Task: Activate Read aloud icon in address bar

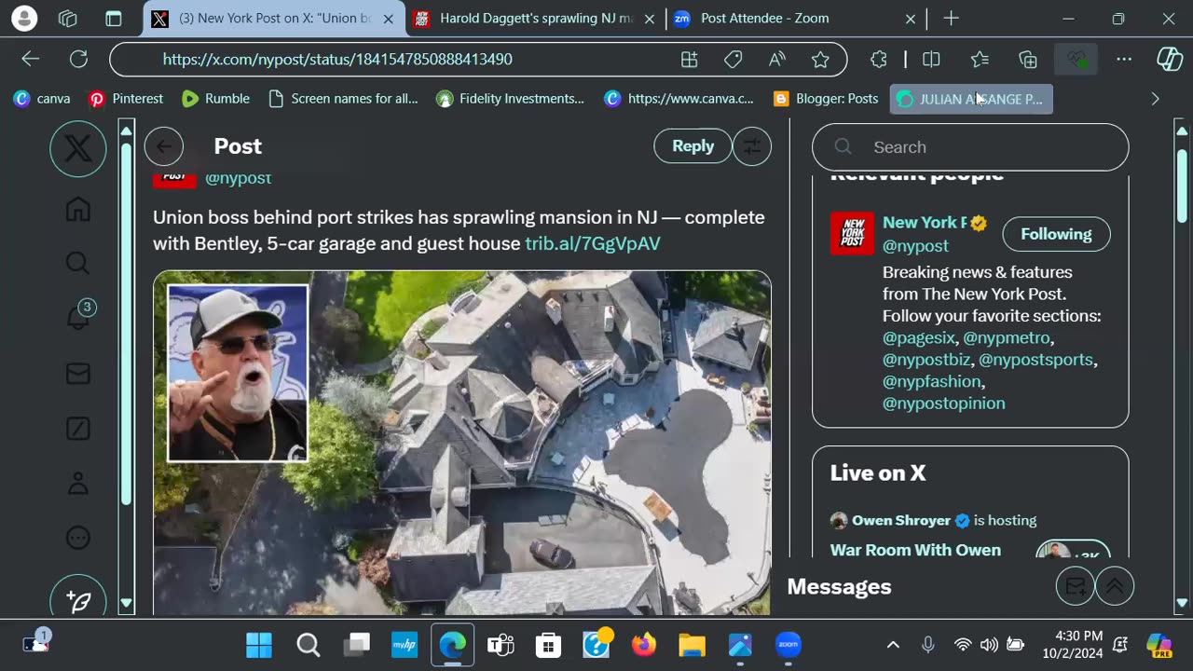Action: point(776,60)
